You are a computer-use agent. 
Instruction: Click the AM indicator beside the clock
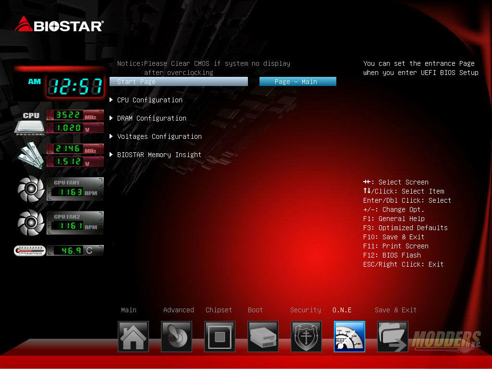click(35, 82)
